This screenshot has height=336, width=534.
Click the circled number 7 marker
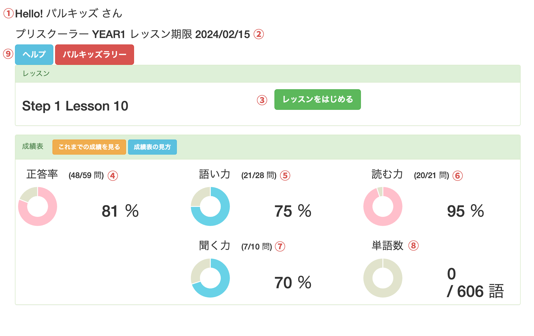(280, 247)
